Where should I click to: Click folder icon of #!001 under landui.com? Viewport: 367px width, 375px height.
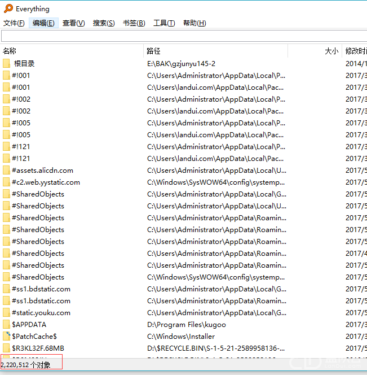coord(6,88)
